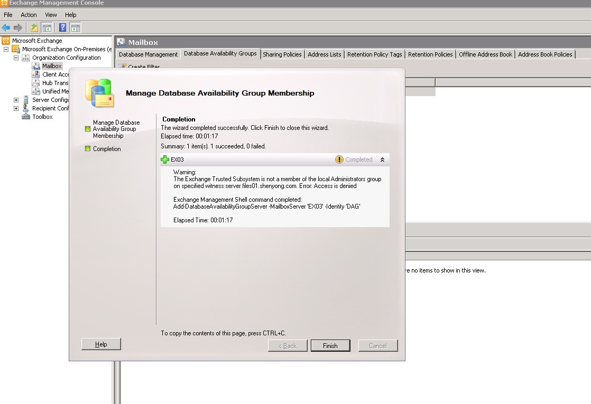Viewport: 591px width, 404px height.
Task: Switch to the Retention Policy Tags tab
Action: pos(375,54)
